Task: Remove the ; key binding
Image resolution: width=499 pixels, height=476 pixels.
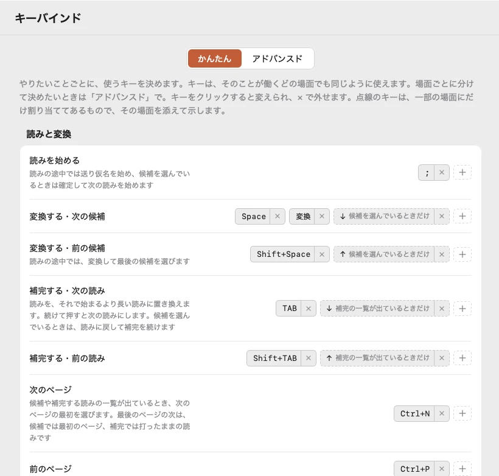Action: (x=442, y=173)
